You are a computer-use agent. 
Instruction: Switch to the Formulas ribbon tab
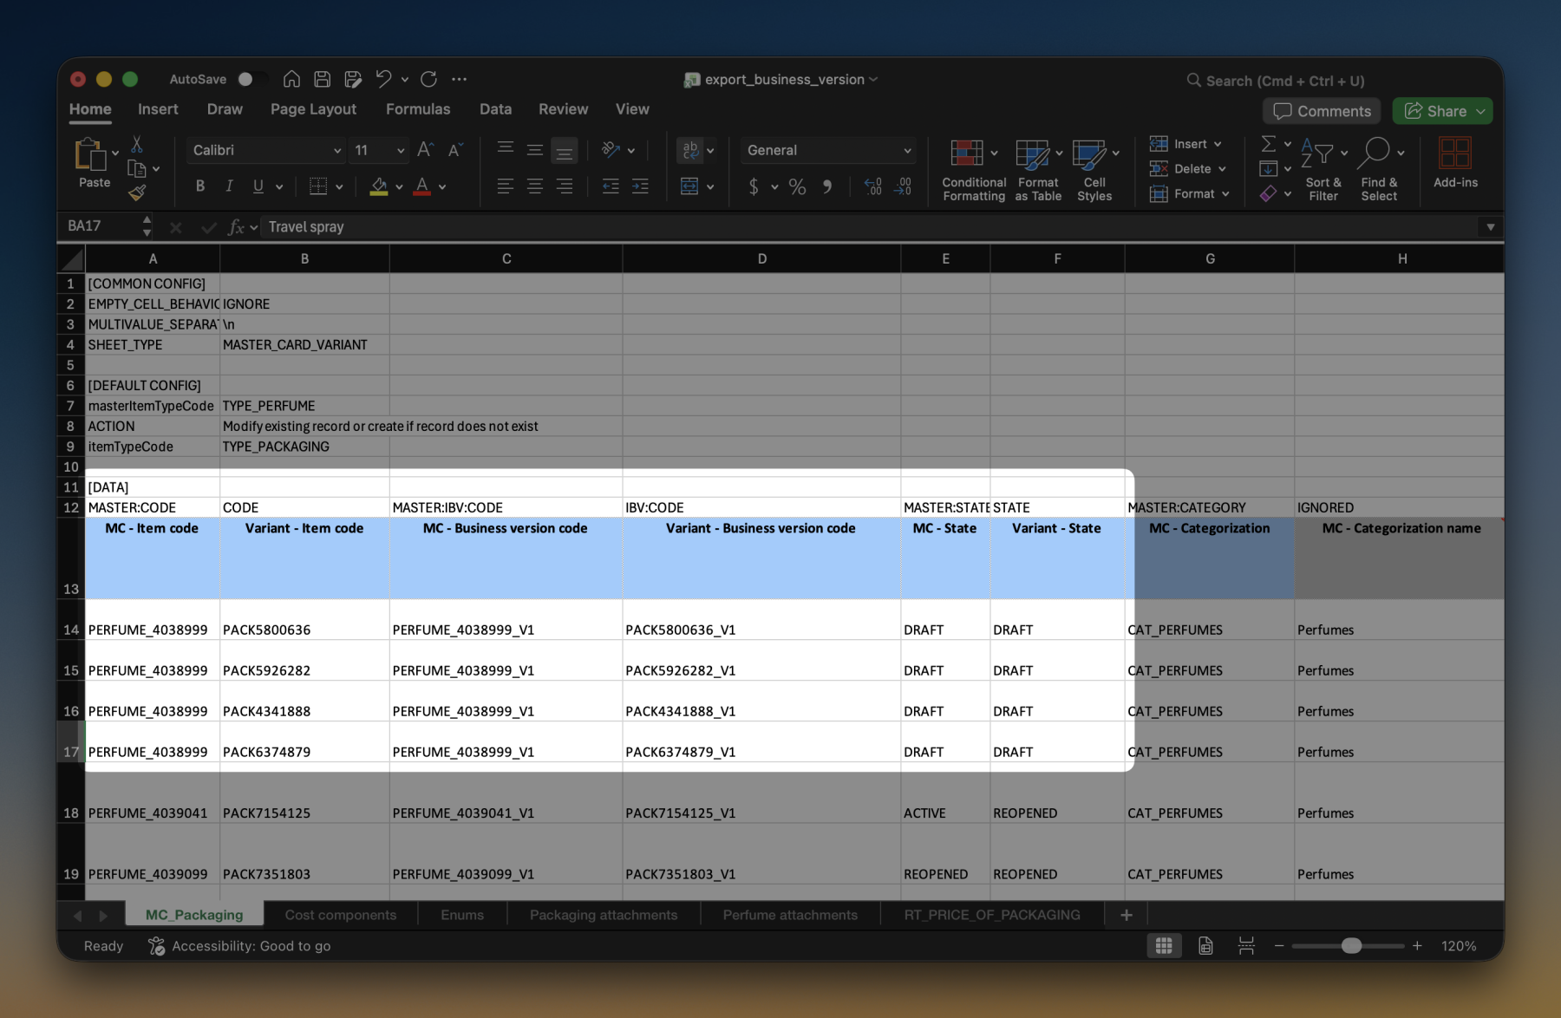click(x=418, y=109)
